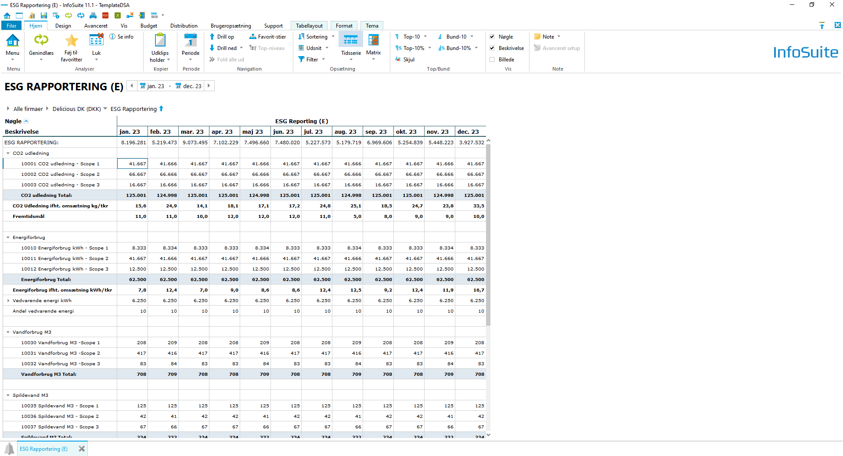Click the key with orange X icon

[130, 15]
